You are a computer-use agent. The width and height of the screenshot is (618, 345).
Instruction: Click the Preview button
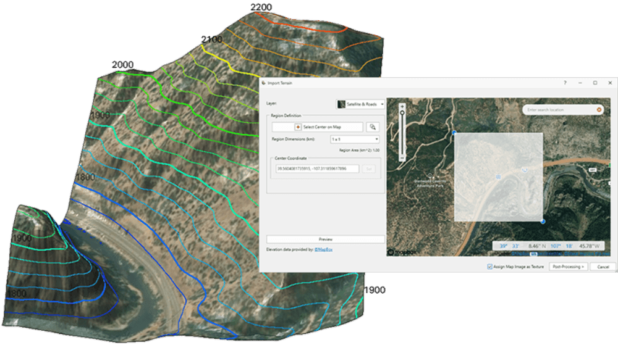(326, 239)
